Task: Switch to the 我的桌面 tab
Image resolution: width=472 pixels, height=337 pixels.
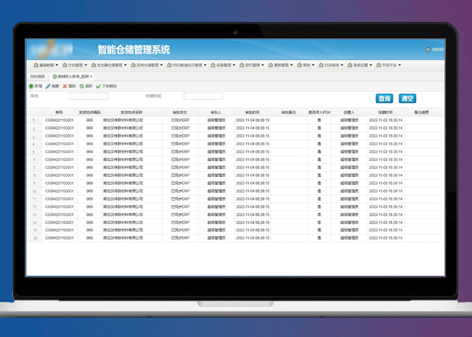Action: pyautogui.click(x=38, y=76)
